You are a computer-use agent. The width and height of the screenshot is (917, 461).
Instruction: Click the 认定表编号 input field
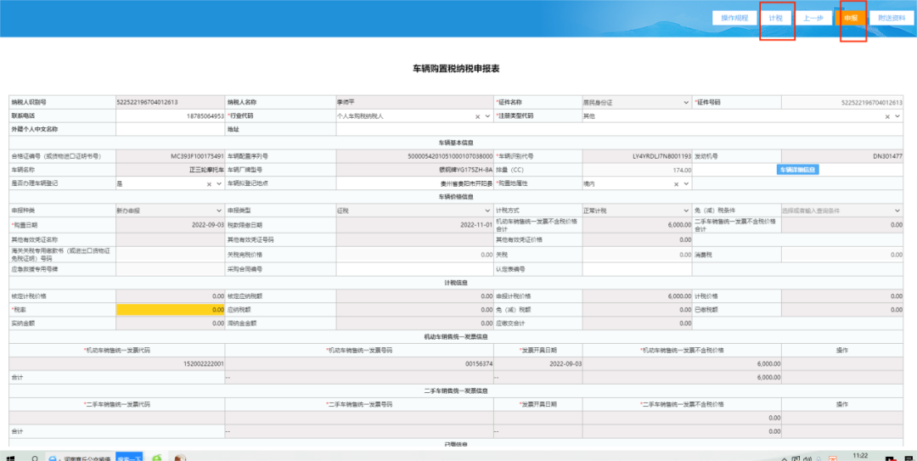[638, 269]
